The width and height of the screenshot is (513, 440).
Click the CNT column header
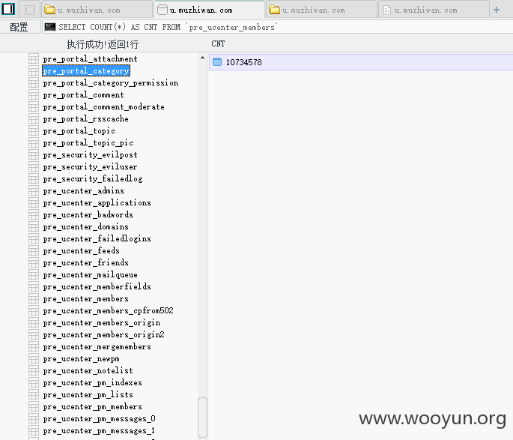point(218,43)
